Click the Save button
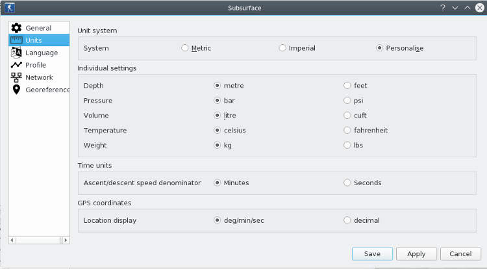Viewport: 487px width, 269px height. click(x=372, y=254)
